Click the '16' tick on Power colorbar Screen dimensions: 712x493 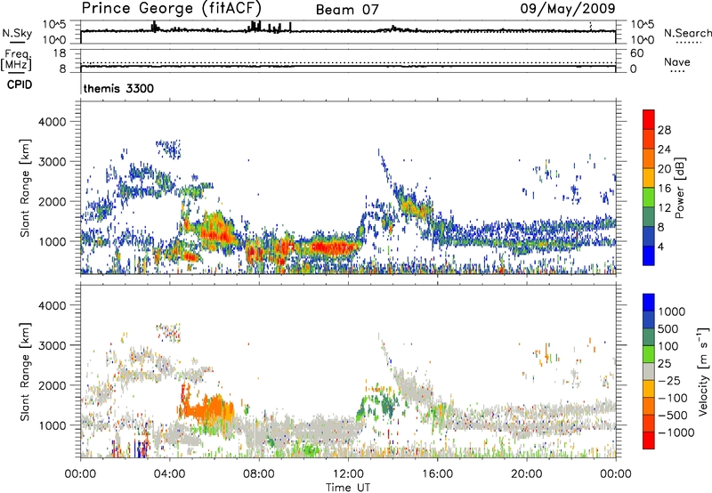[x=664, y=189]
